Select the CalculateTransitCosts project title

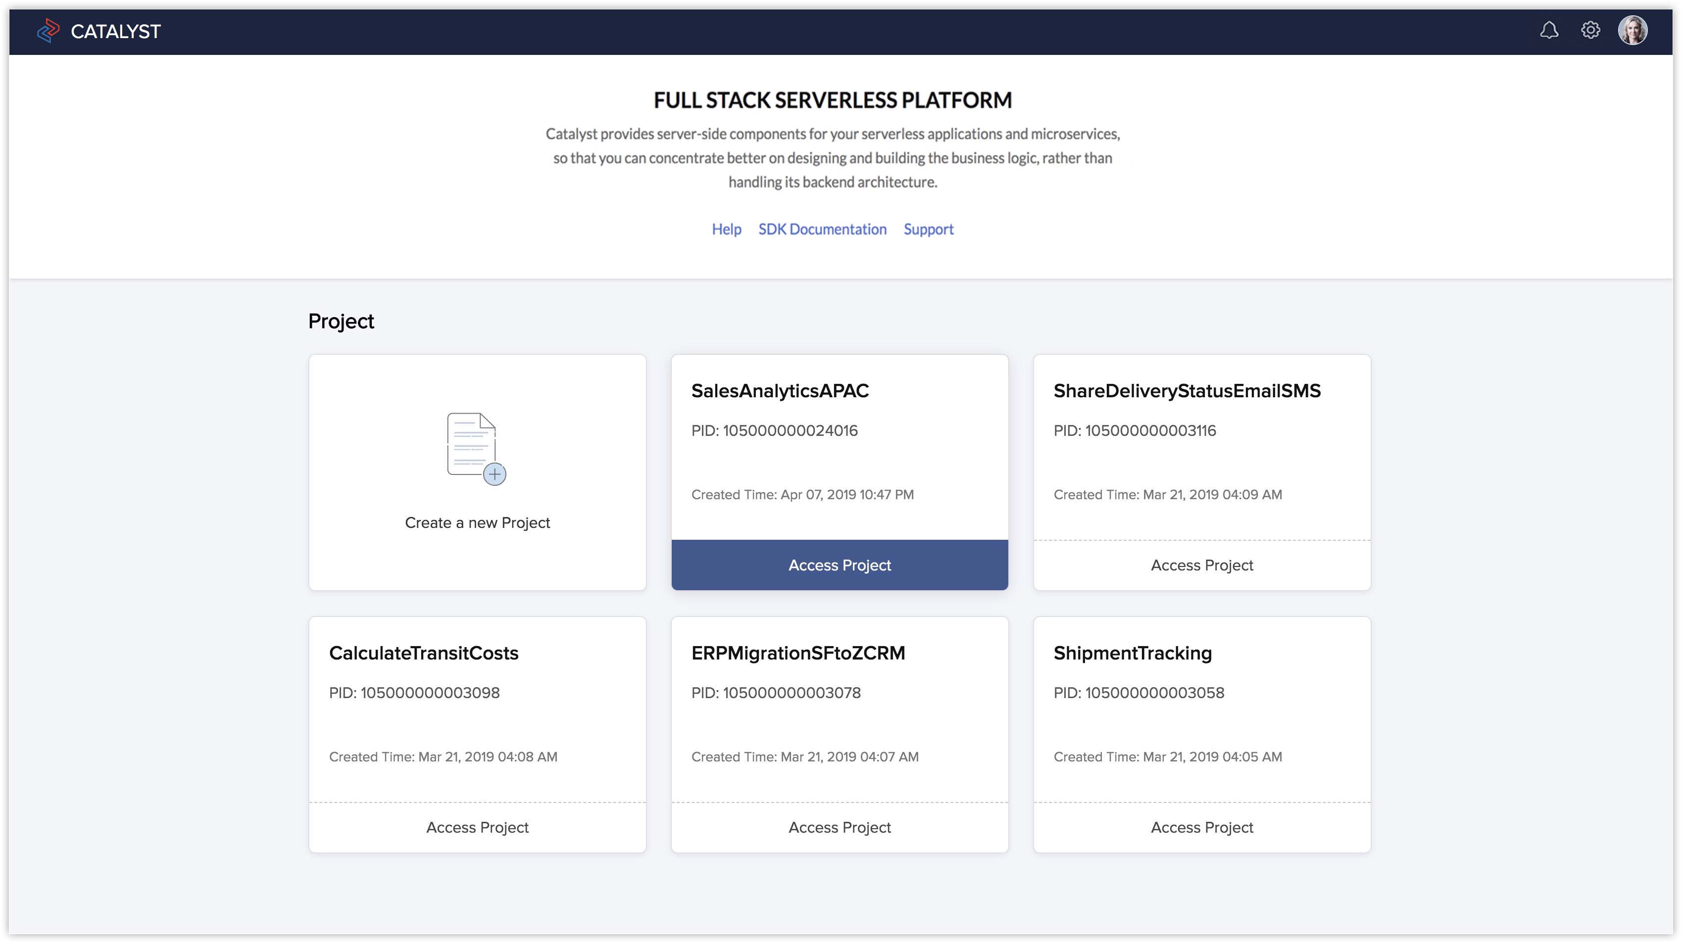pyautogui.click(x=423, y=653)
